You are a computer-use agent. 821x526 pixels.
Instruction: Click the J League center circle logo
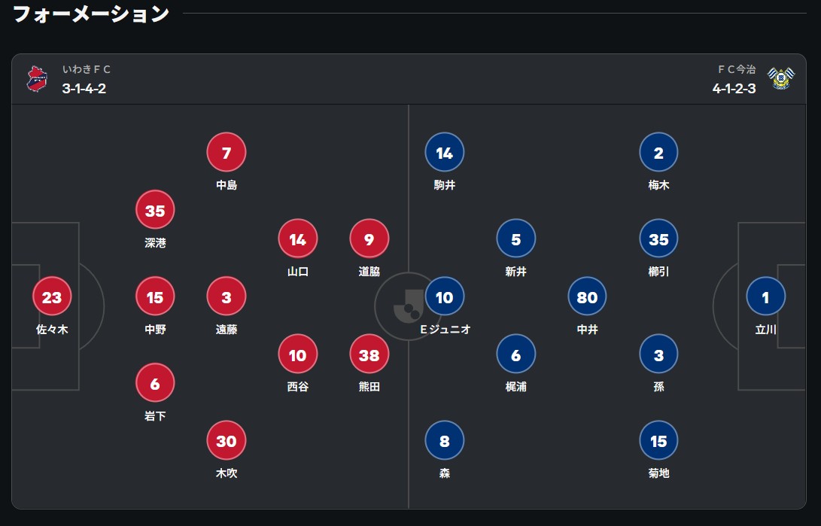pos(408,306)
